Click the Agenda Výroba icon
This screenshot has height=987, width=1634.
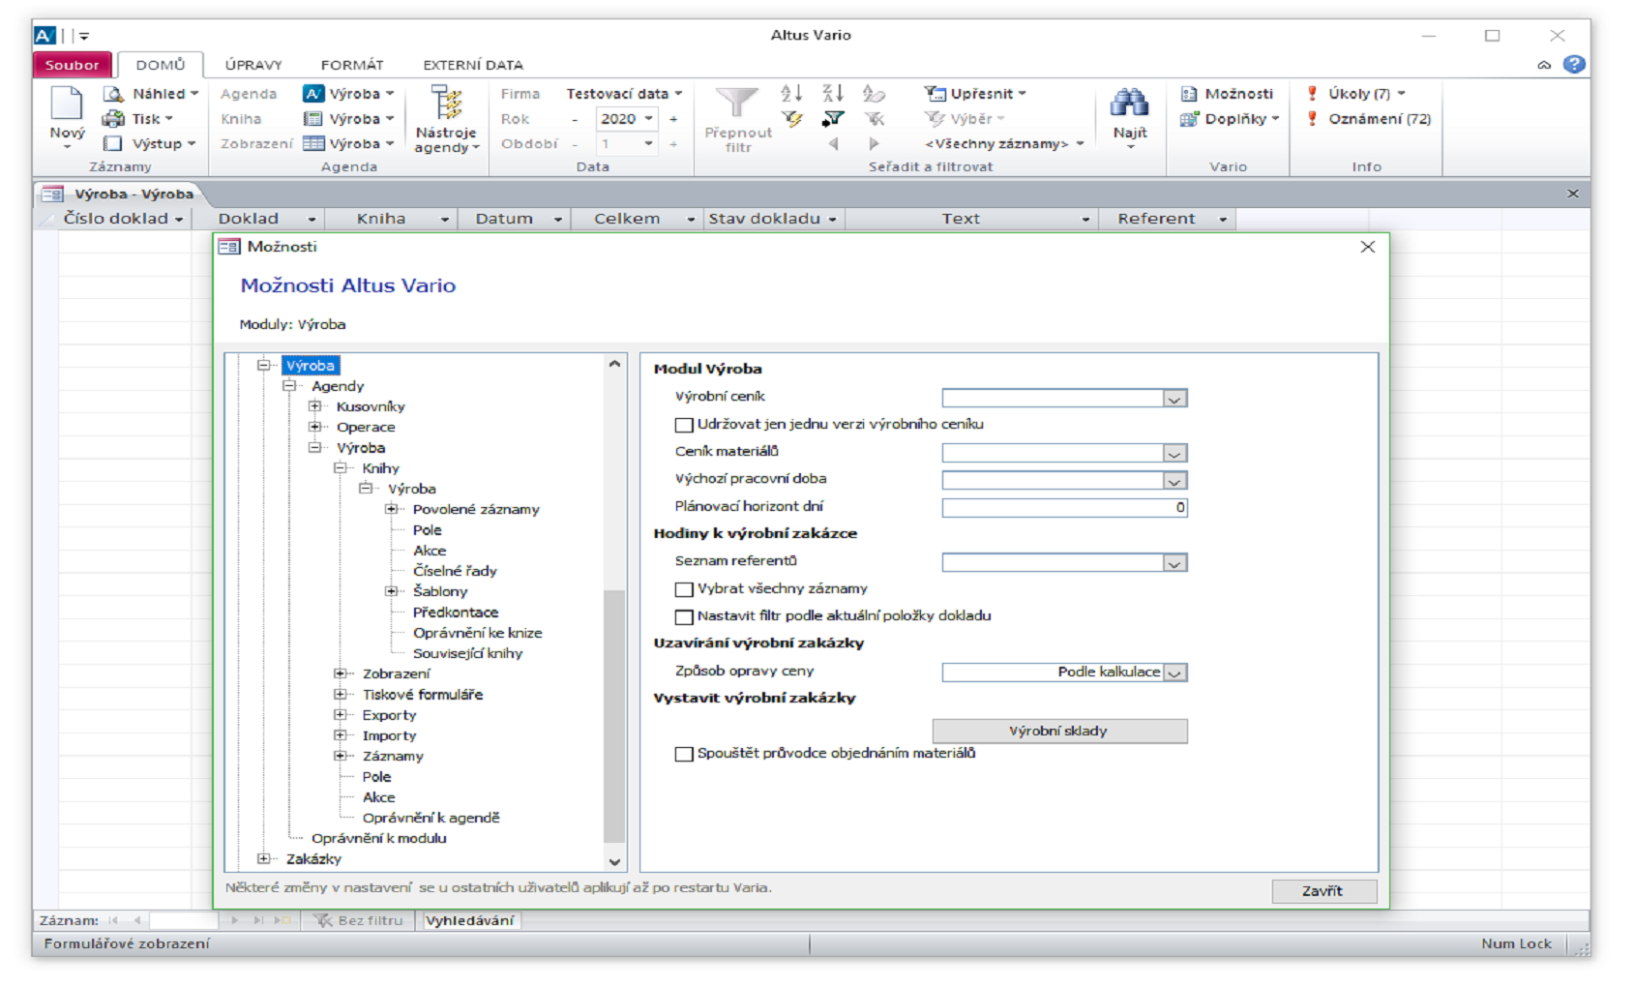(313, 94)
